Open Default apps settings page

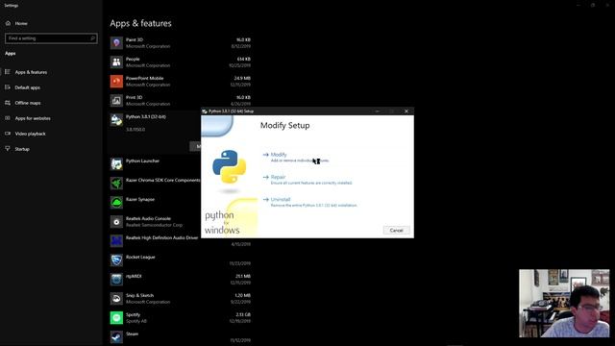coord(28,87)
